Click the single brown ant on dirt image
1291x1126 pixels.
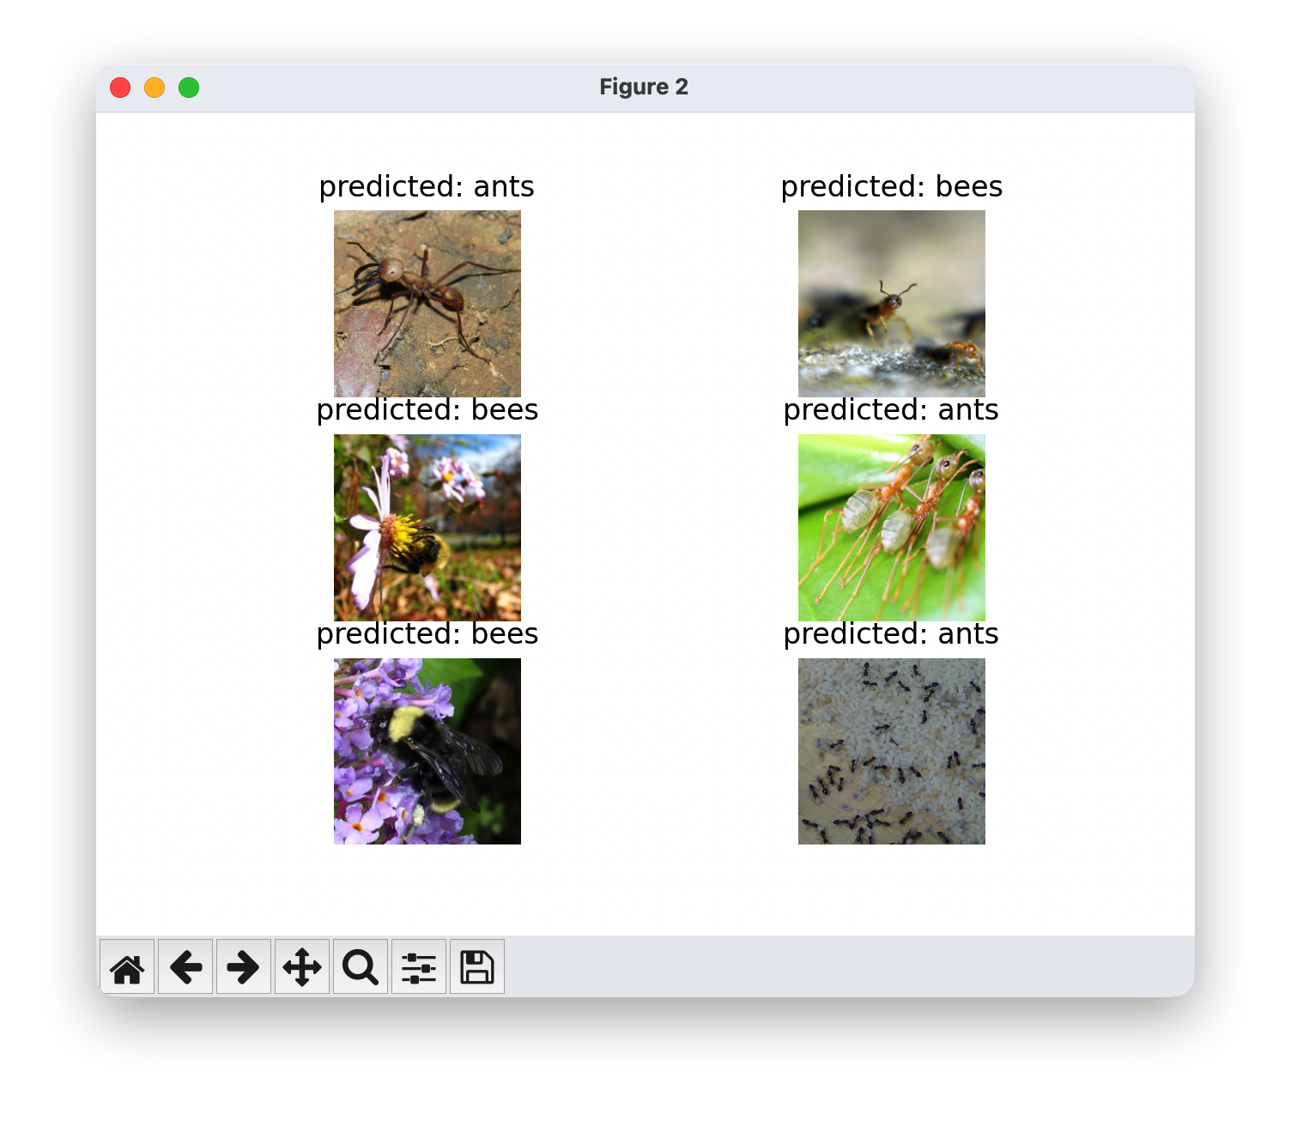click(427, 304)
